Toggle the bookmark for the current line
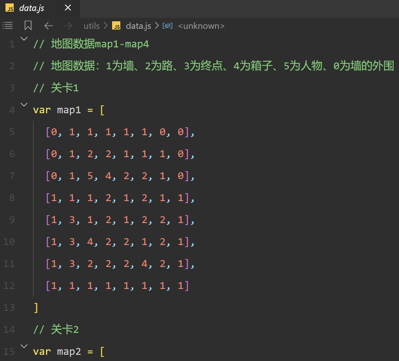This screenshot has height=361, width=399. click(28, 25)
